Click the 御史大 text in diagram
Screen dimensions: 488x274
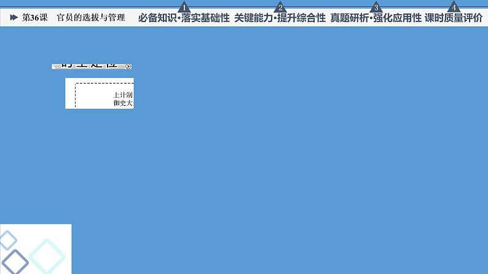pos(123,103)
